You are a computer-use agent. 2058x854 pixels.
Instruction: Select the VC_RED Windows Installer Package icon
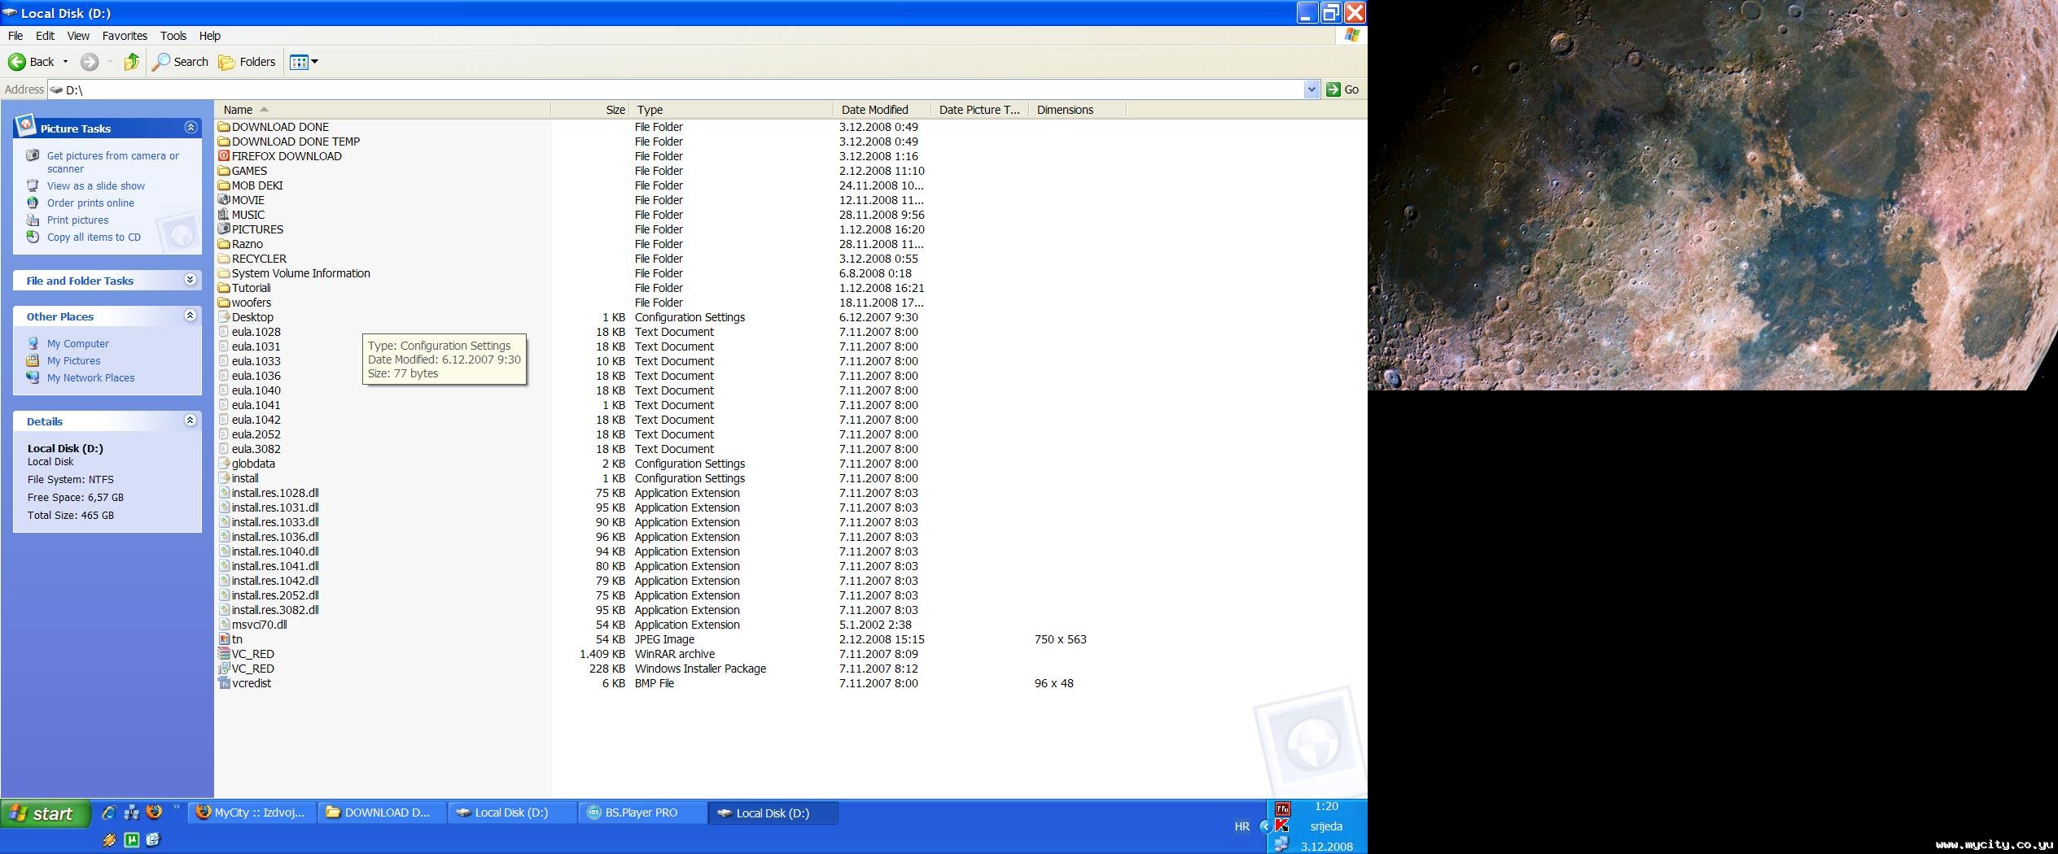[x=224, y=669]
